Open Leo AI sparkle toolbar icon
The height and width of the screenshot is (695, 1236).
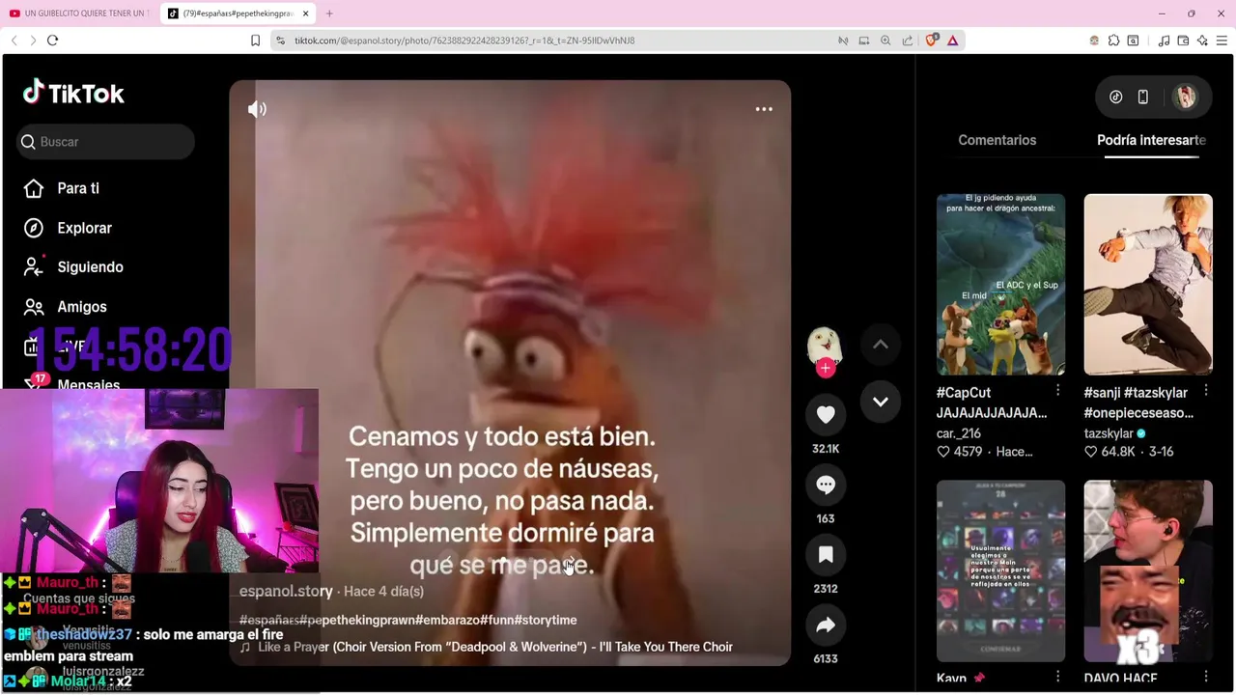(x=1202, y=41)
